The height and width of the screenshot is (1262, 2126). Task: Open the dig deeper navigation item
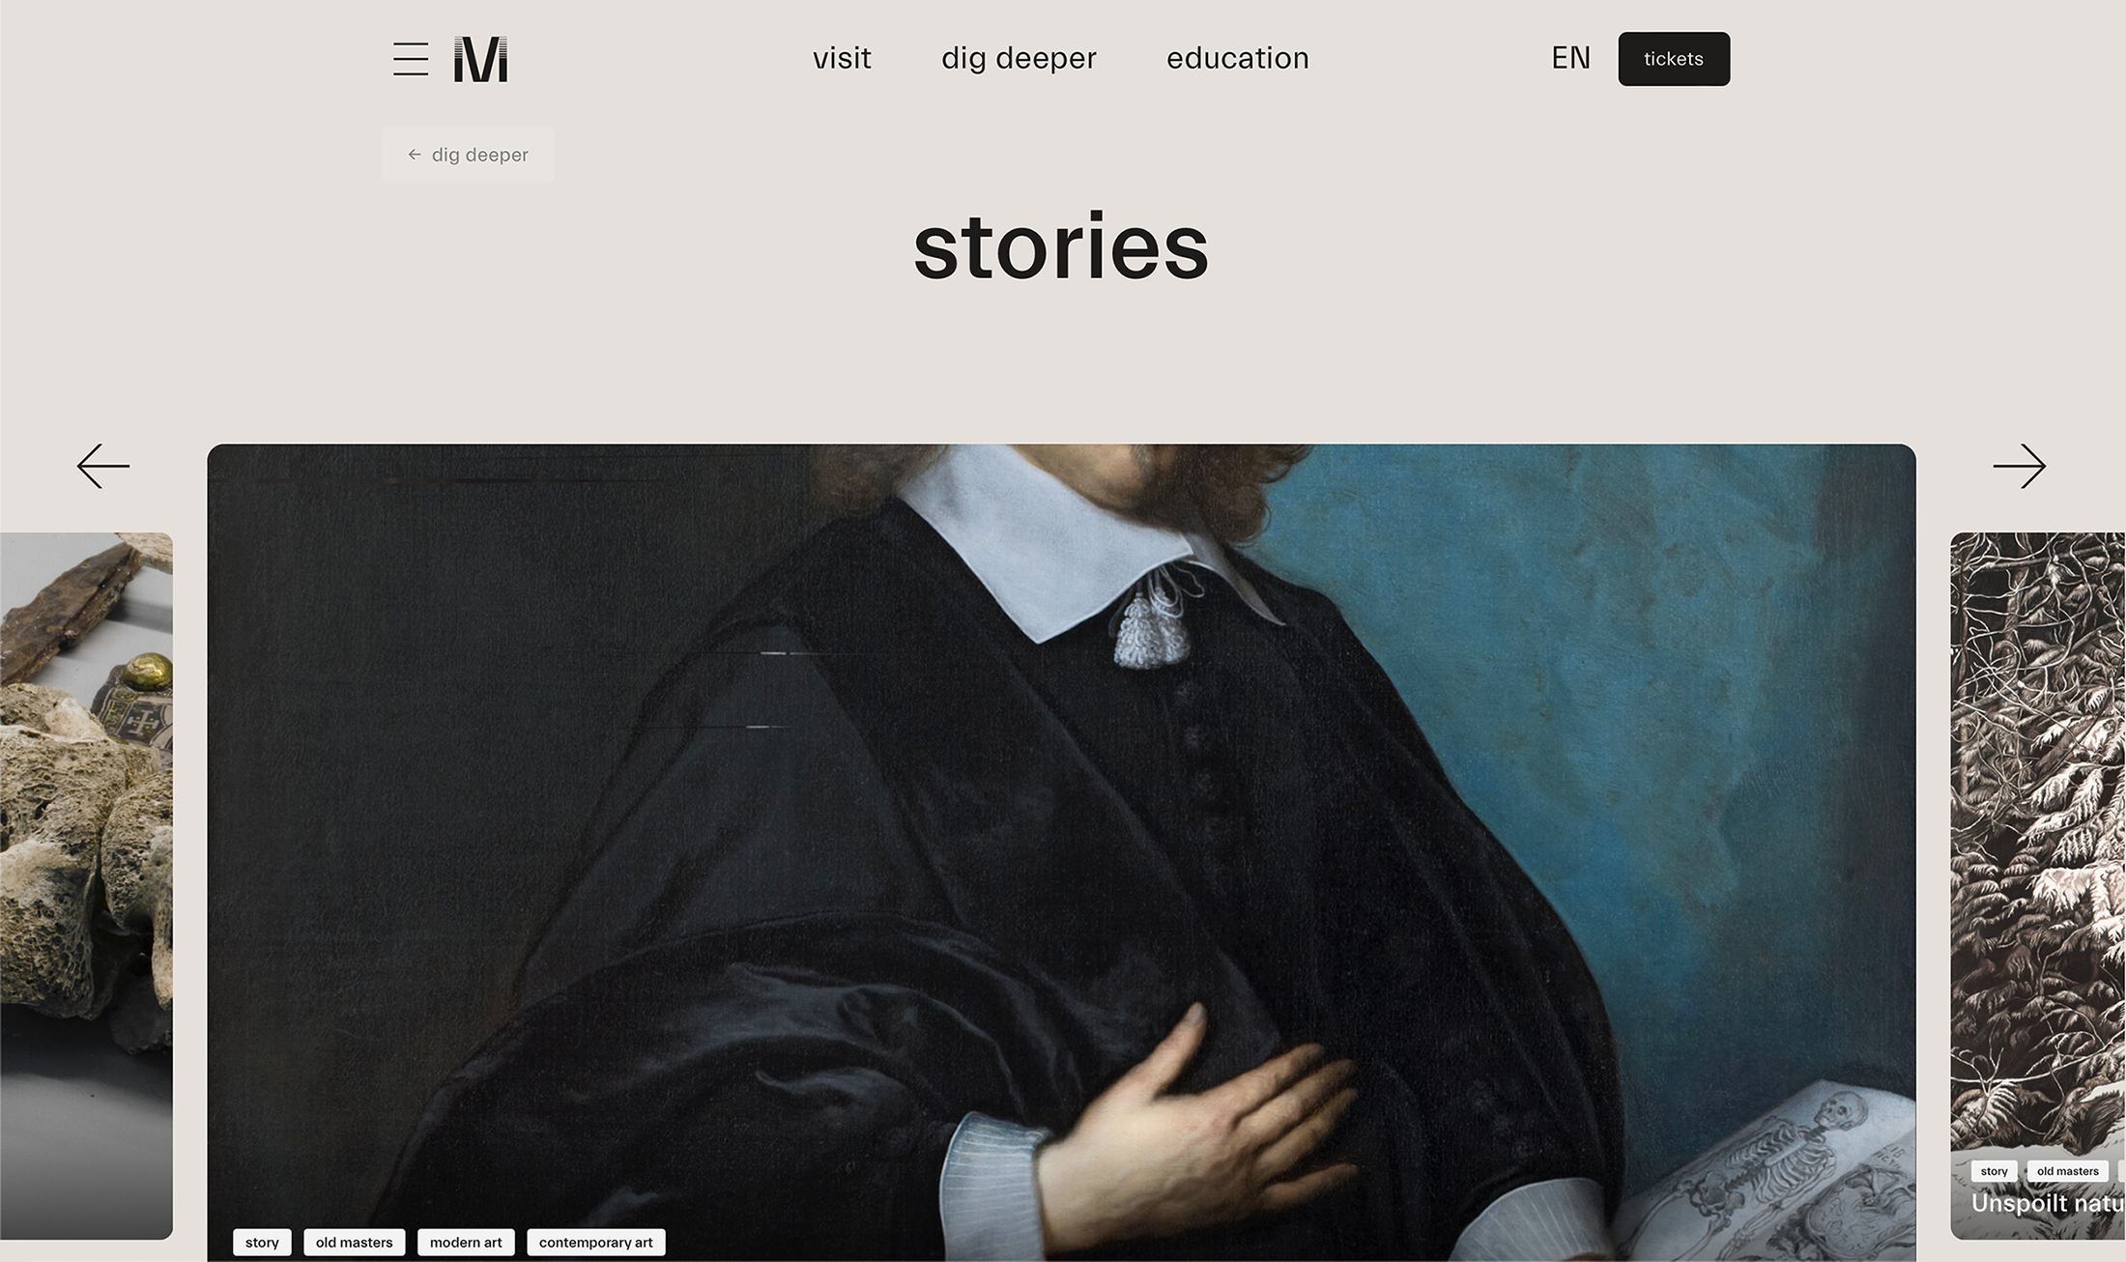click(1019, 58)
